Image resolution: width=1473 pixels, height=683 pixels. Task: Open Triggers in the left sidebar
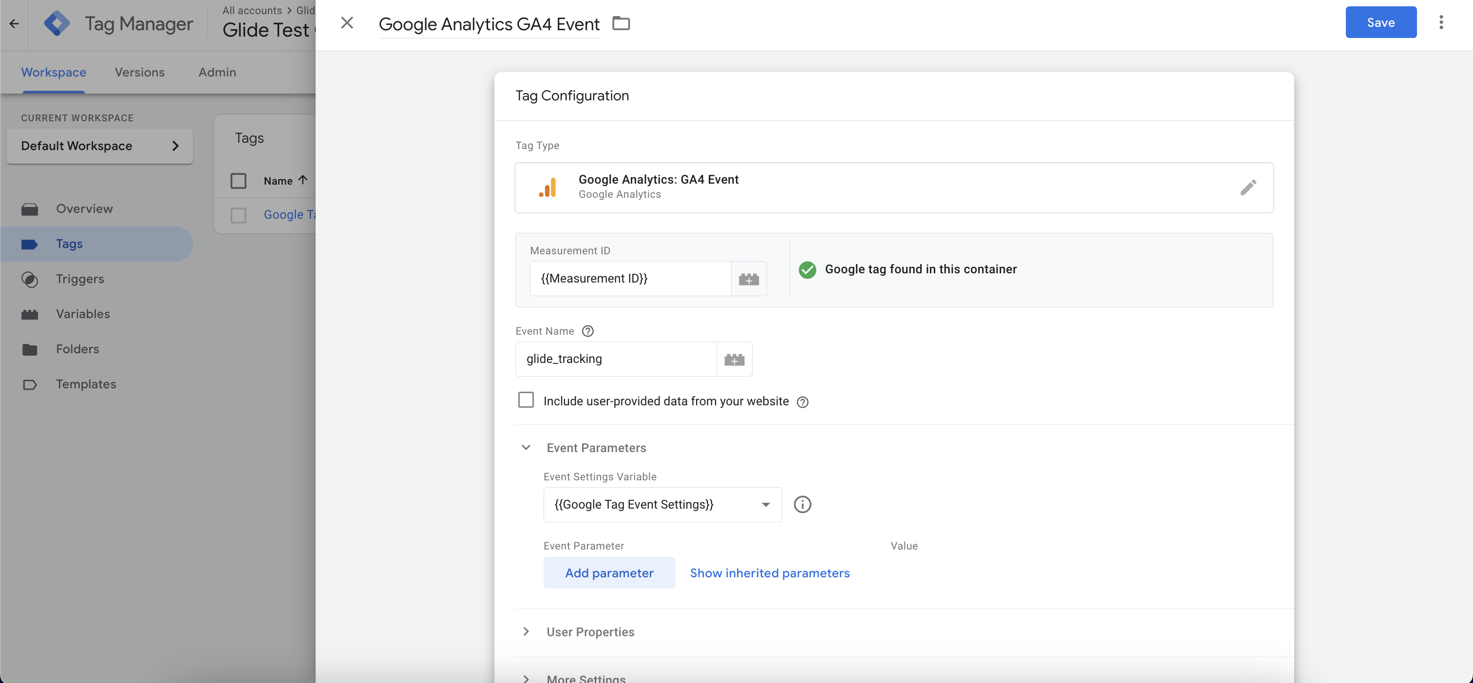(x=79, y=279)
